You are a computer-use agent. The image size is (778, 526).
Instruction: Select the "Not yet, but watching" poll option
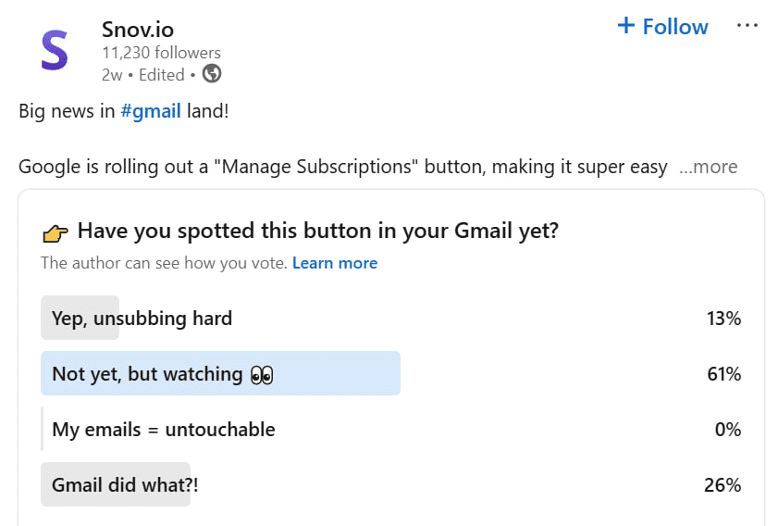pyautogui.click(x=148, y=374)
